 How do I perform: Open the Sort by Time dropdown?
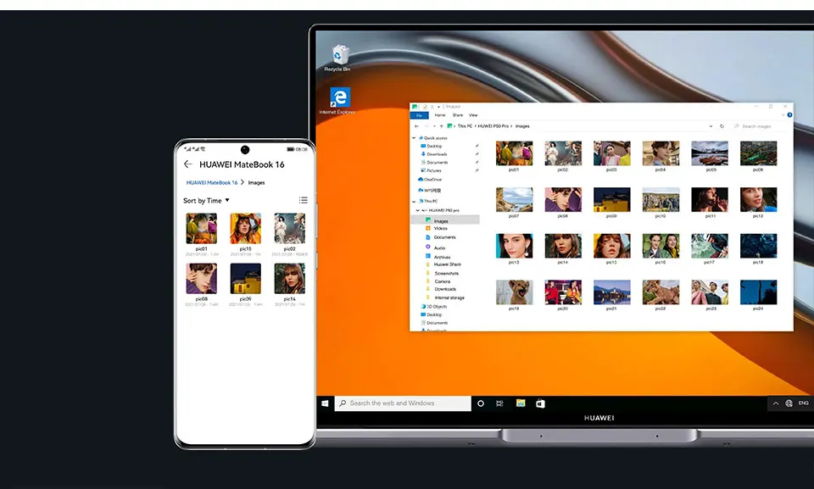coord(206,200)
